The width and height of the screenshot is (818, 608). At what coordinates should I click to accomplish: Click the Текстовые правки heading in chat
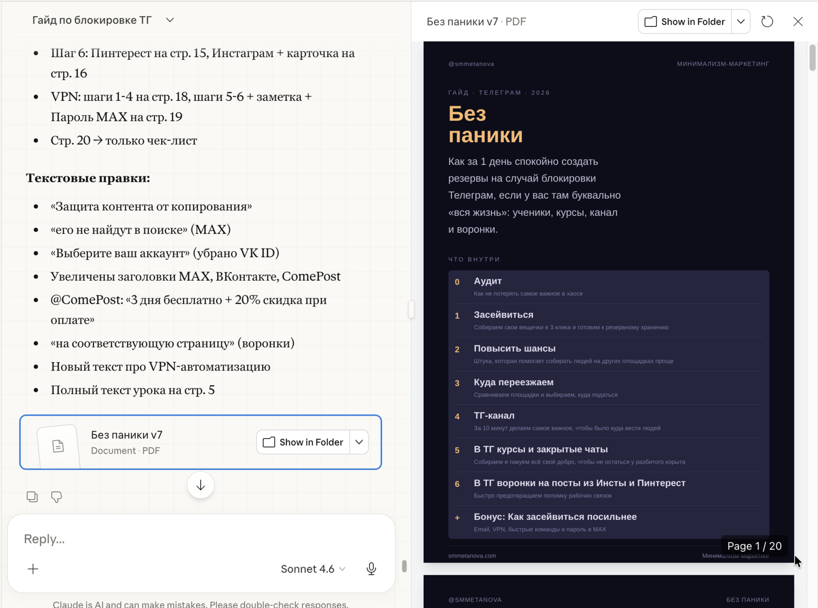(x=88, y=178)
